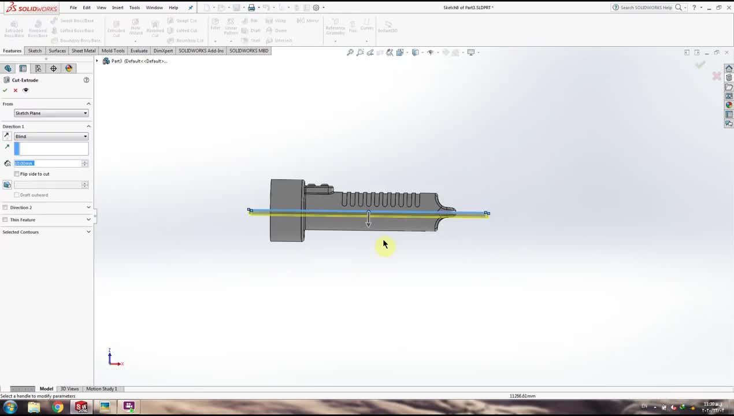Click the Draft On/Off icon

pos(7,185)
